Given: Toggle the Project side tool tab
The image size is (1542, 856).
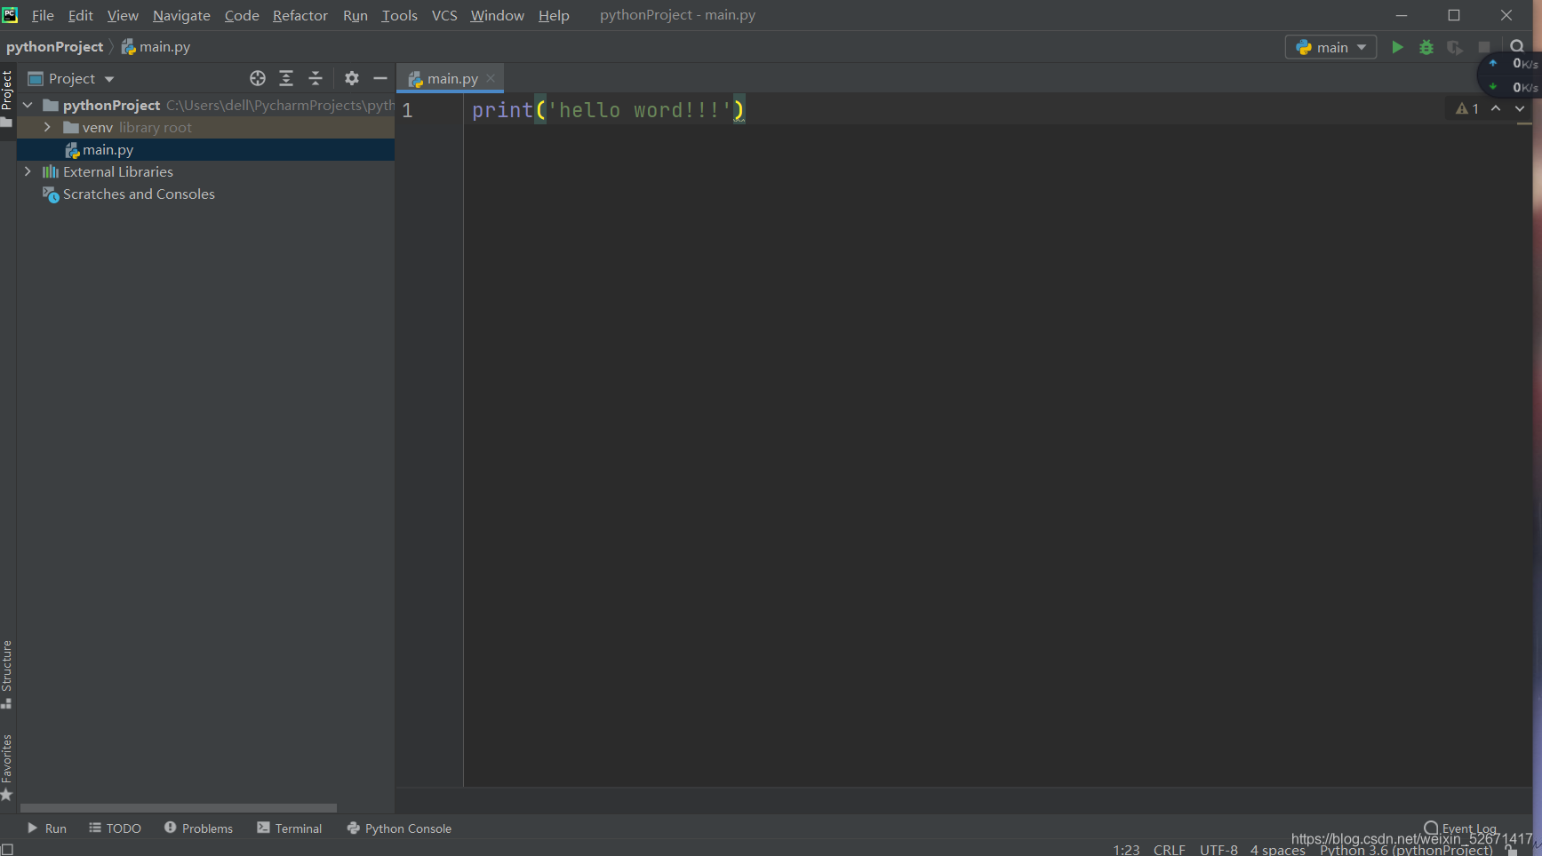Looking at the screenshot, I should tap(7, 99).
